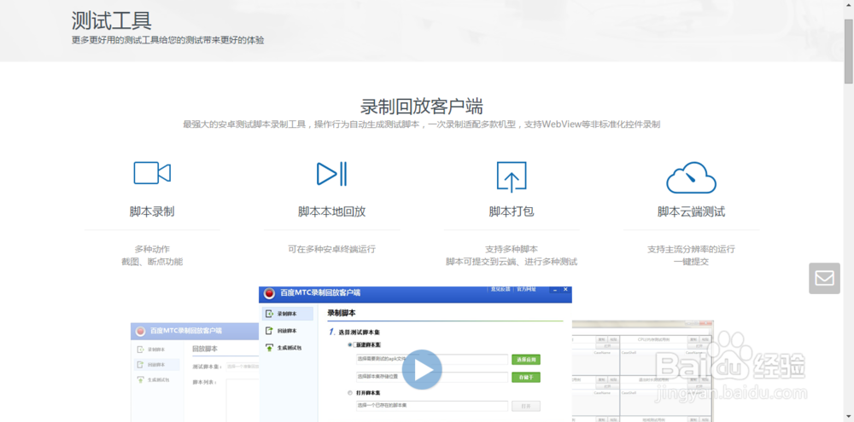Click the upload box icon above 脚本打包

coord(512,176)
